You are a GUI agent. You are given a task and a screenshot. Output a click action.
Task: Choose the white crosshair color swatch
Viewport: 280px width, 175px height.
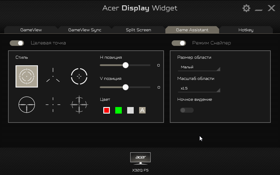click(x=130, y=110)
